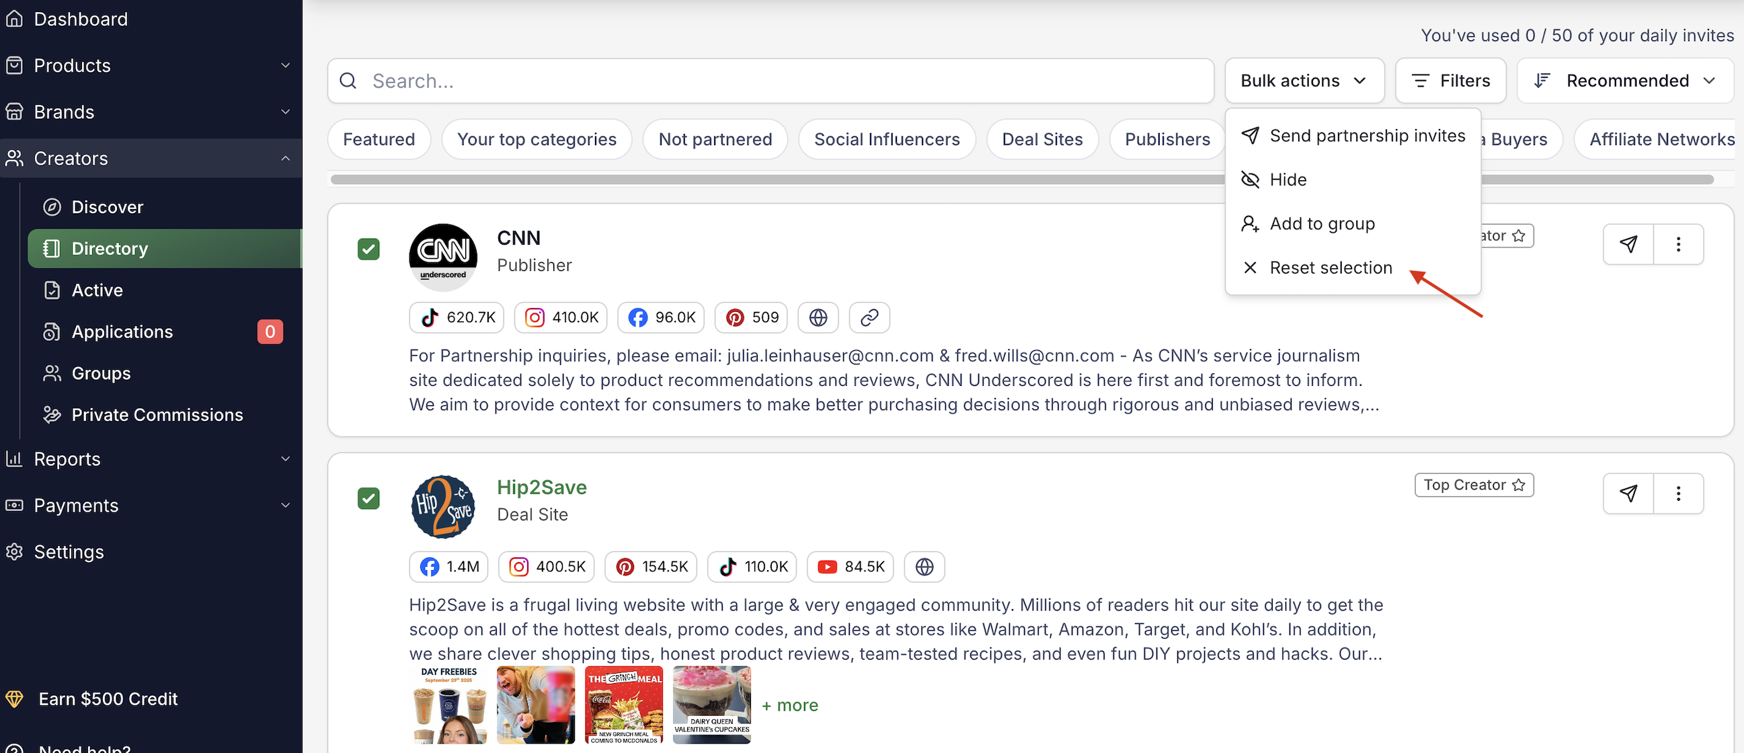Click Hip2Save's YouTube 84.5K badge

[850, 567]
